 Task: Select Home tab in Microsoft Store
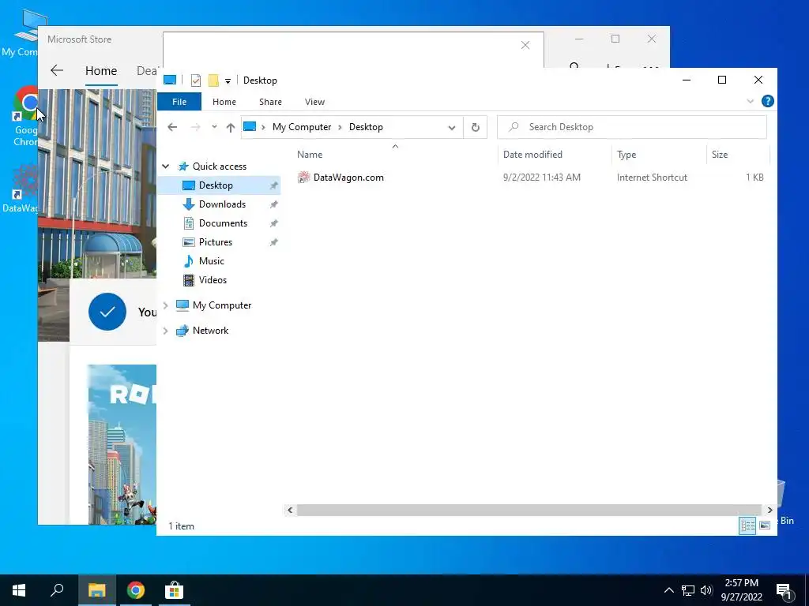(x=101, y=71)
